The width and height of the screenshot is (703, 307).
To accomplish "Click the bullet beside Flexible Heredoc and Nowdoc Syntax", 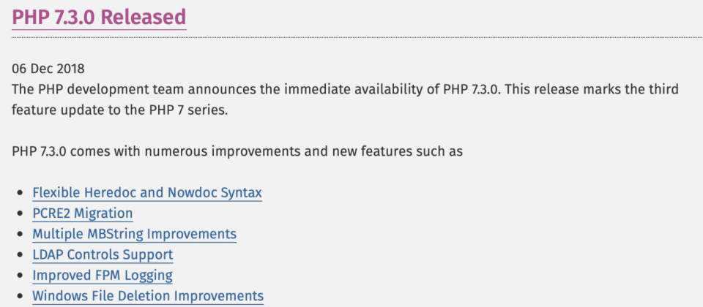I will [x=19, y=193].
